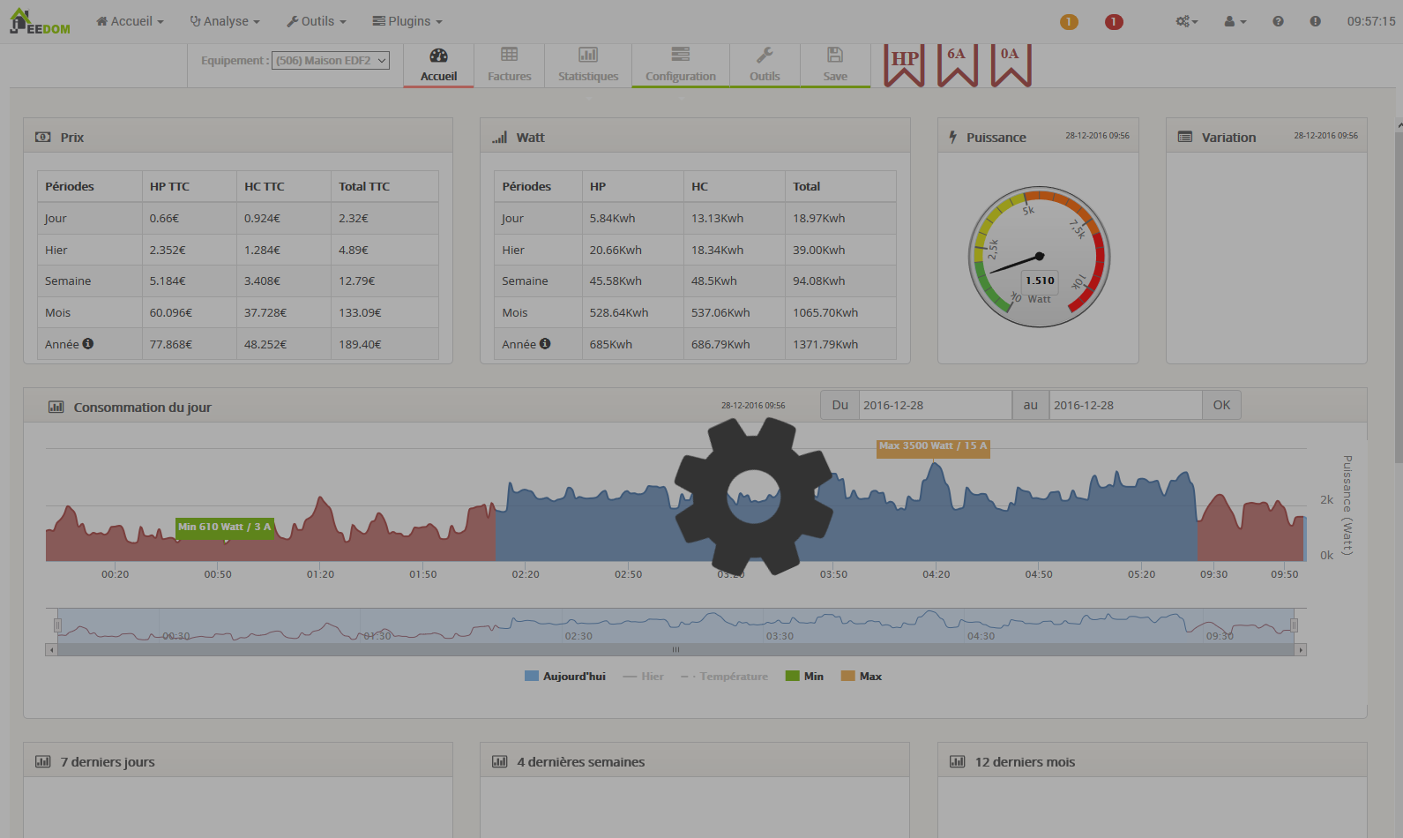This screenshot has height=838, width=1403.
Task: Click the 0A bookmark badge
Action: pyautogui.click(x=1011, y=64)
